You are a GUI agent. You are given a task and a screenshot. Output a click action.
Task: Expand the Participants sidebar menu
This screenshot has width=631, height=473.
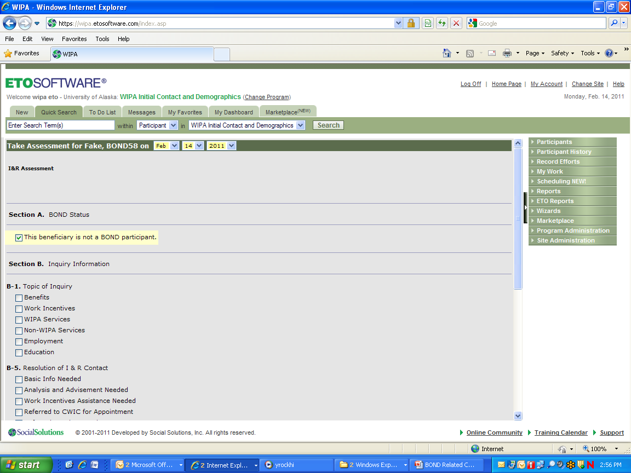click(x=572, y=142)
